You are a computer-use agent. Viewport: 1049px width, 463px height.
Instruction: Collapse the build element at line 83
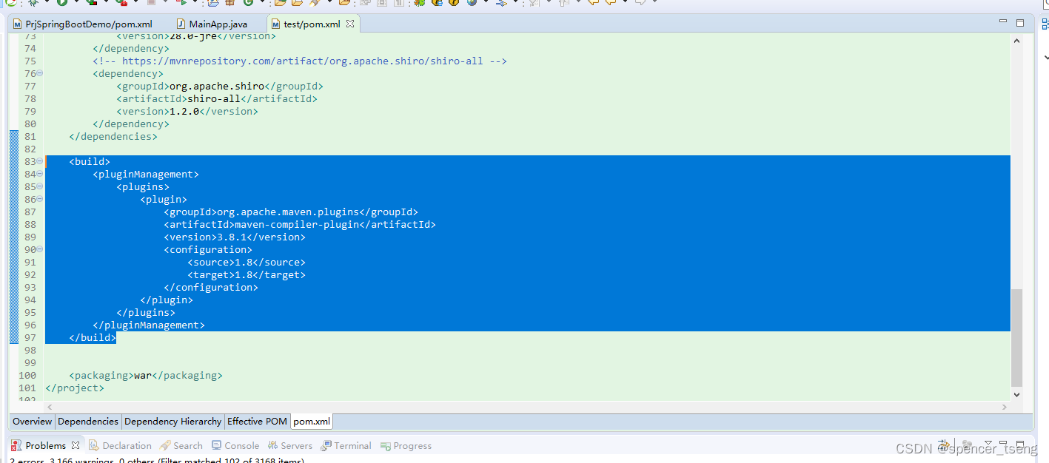click(x=40, y=161)
